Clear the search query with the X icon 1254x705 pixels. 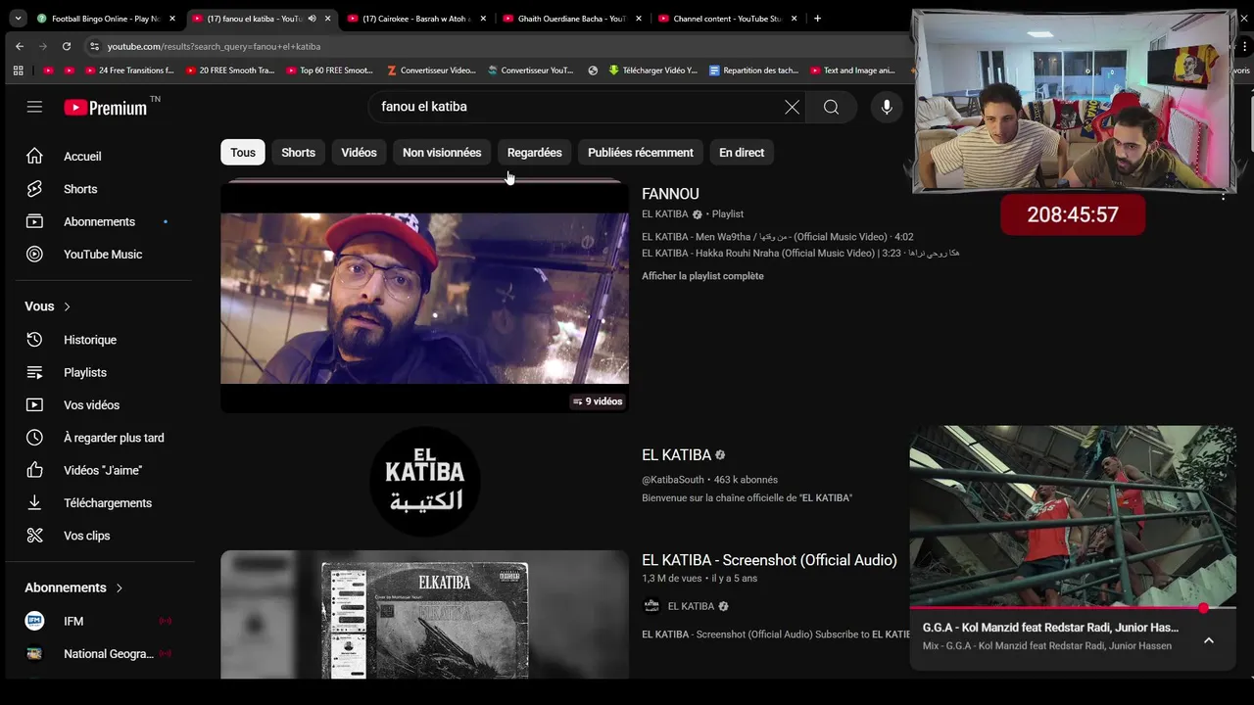792,107
